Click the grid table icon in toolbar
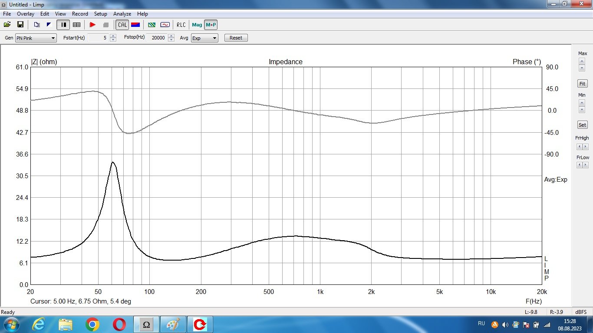This screenshot has height=333, width=593. (x=76, y=25)
